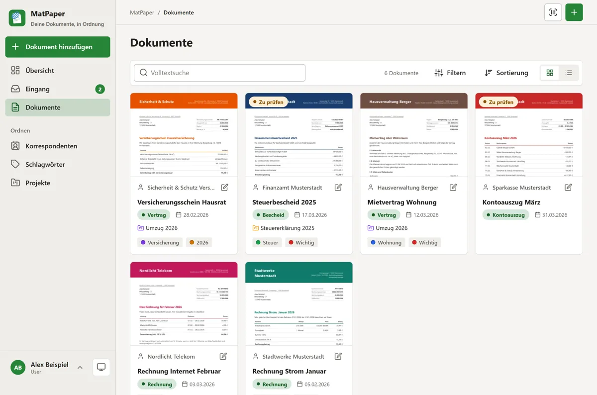The height and width of the screenshot is (395, 597).
Task: Click the MatPaper logo icon
Action: coord(17,18)
